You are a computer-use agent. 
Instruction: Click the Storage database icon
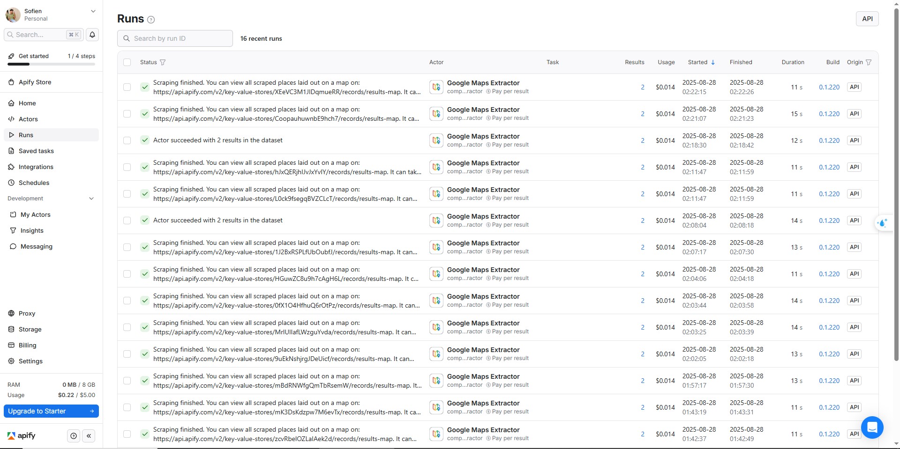point(11,329)
